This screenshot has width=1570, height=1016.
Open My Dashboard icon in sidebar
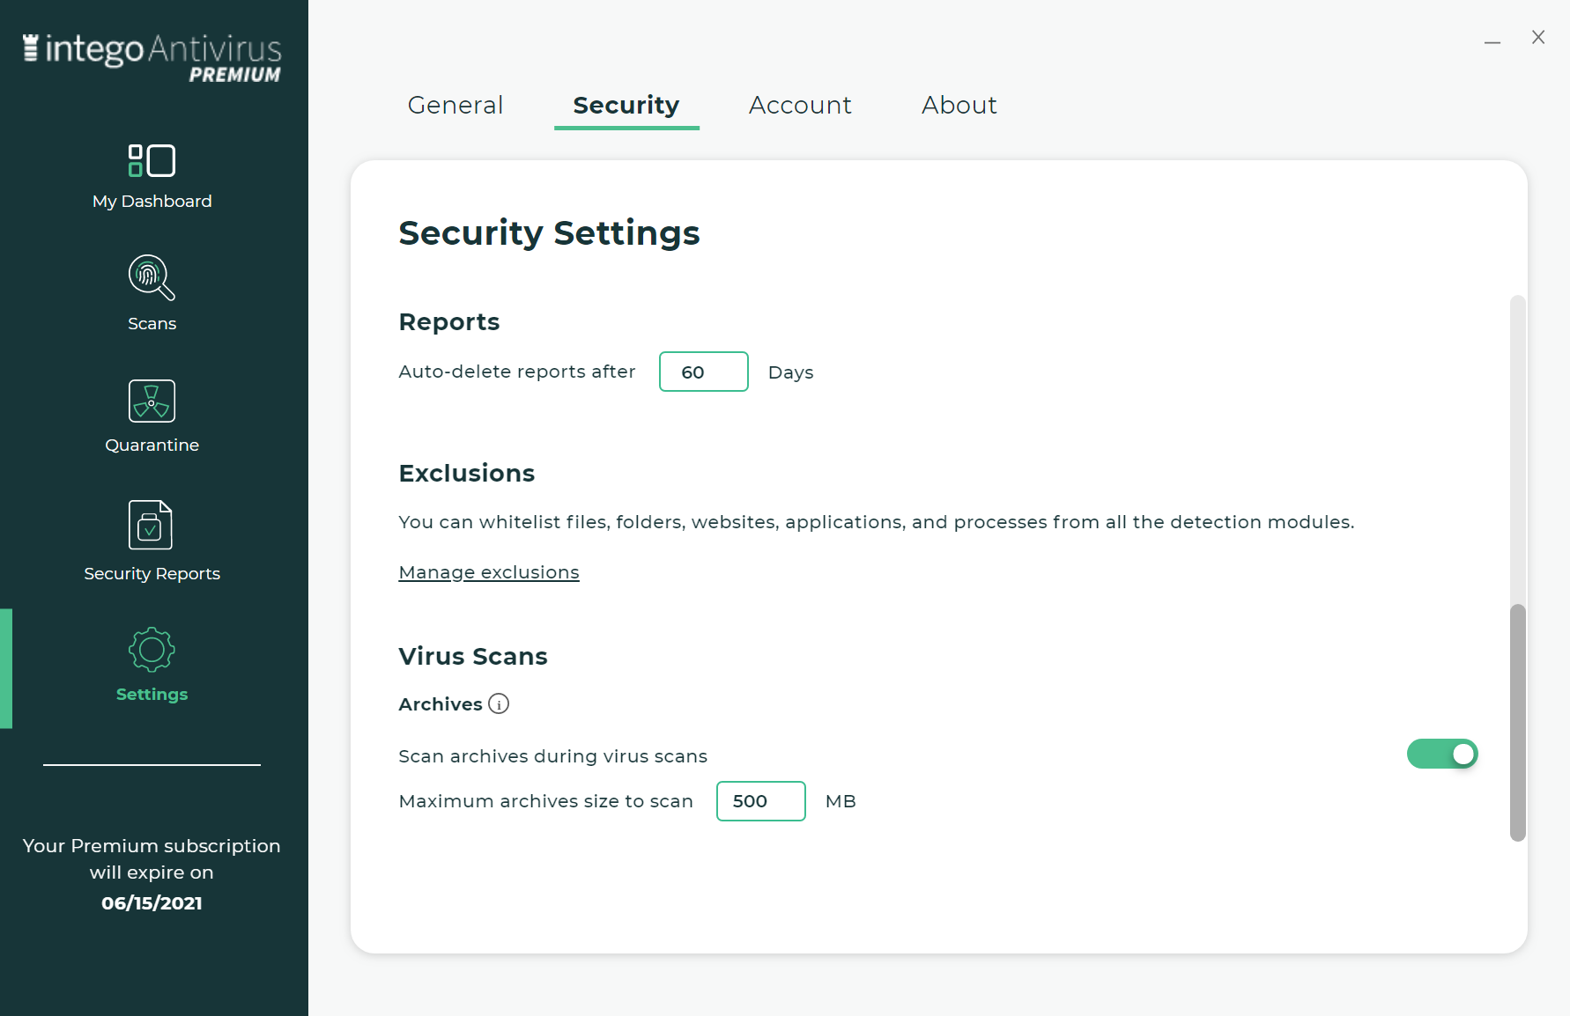pyautogui.click(x=152, y=161)
